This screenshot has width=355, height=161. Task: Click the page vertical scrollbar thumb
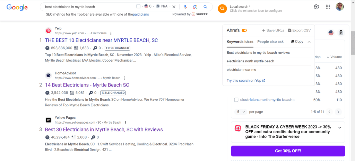pos(353,43)
